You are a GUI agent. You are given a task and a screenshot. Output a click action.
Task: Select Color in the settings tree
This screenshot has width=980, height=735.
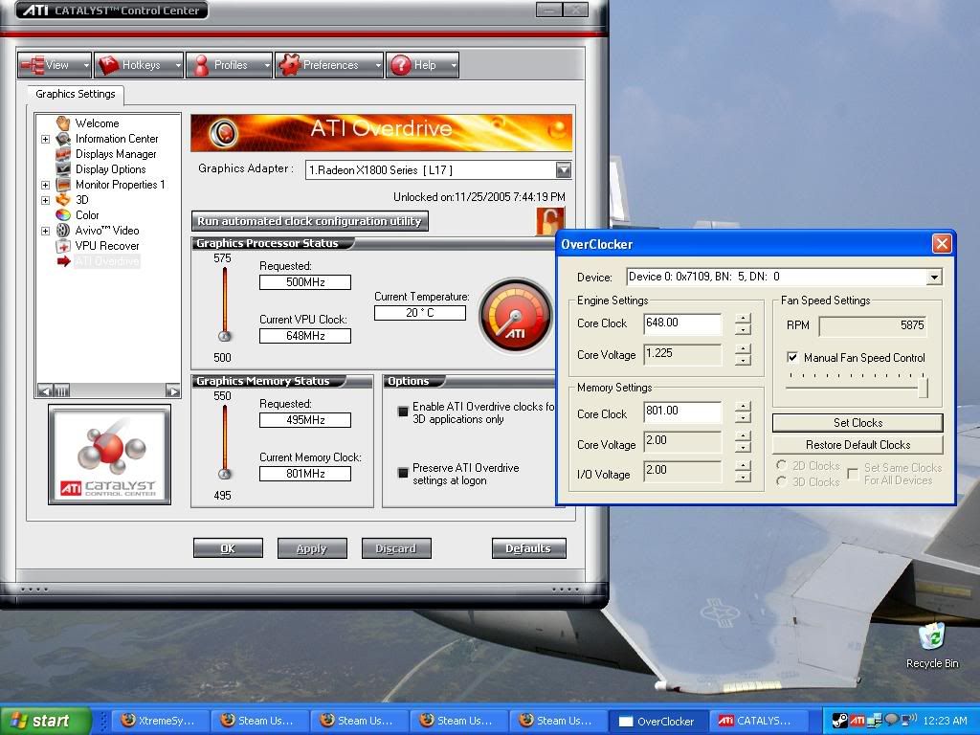[87, 215]
